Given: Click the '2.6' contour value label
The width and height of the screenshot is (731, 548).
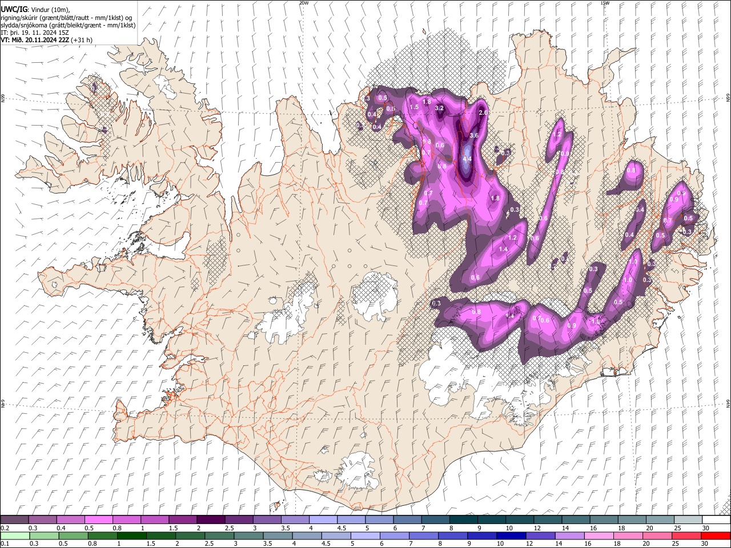Looking at the screenshot, I should click(x=483, y=113).
